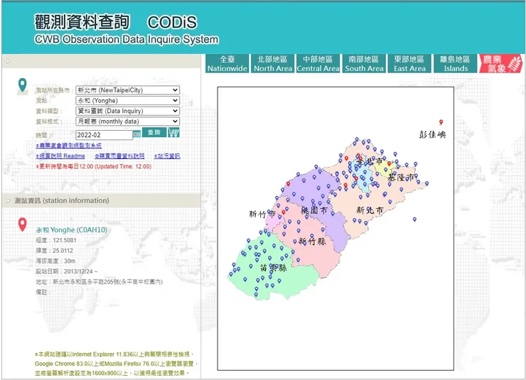Switch to the North Area tab
This screenshot has height=380, width=526.
click(273, 63)
